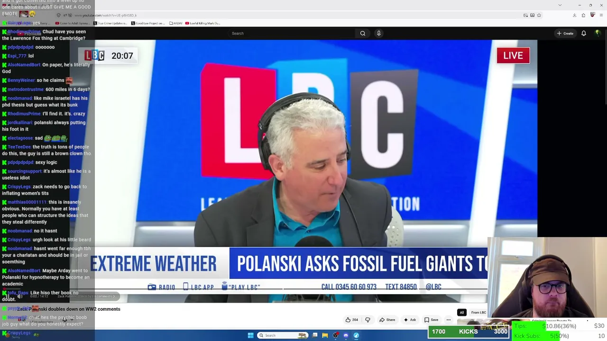
Task: Select the From LBC filter chip
Action: pyautogui.click(x=478, y=313)
